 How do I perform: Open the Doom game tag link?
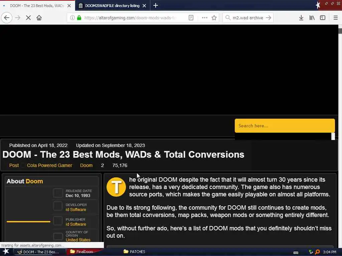click(87, 165)
